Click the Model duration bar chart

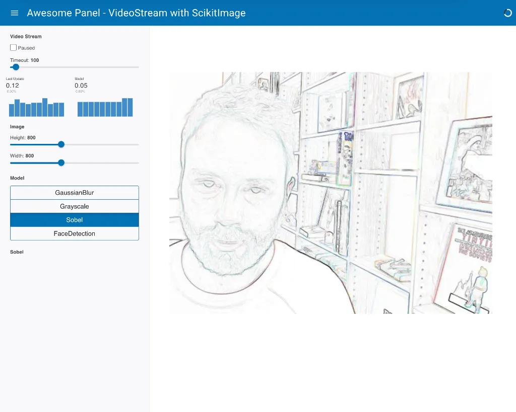click(105, 108)
